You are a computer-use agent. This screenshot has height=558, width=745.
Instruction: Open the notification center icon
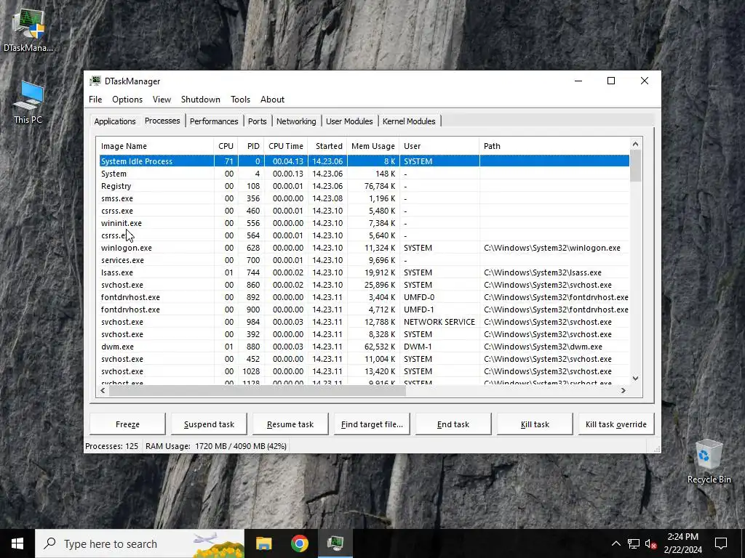[721, 543]
